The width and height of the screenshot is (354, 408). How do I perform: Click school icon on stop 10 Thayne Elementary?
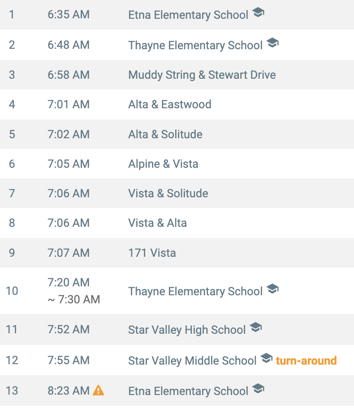click(x=272, y=289)
